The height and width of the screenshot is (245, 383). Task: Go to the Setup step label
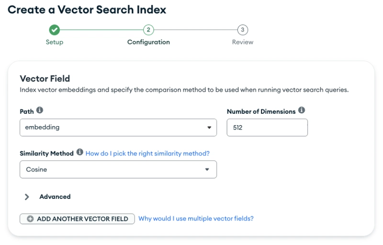pyautogui.click(x=55, y=42)
